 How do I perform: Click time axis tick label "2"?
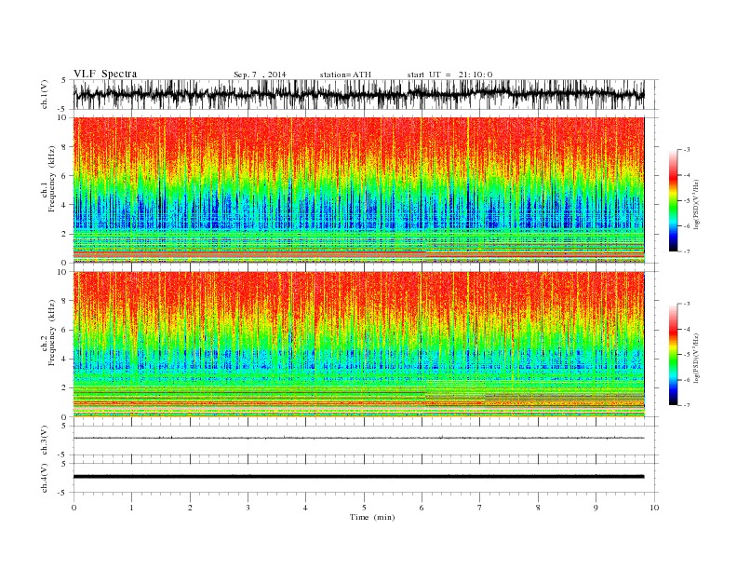190,508
